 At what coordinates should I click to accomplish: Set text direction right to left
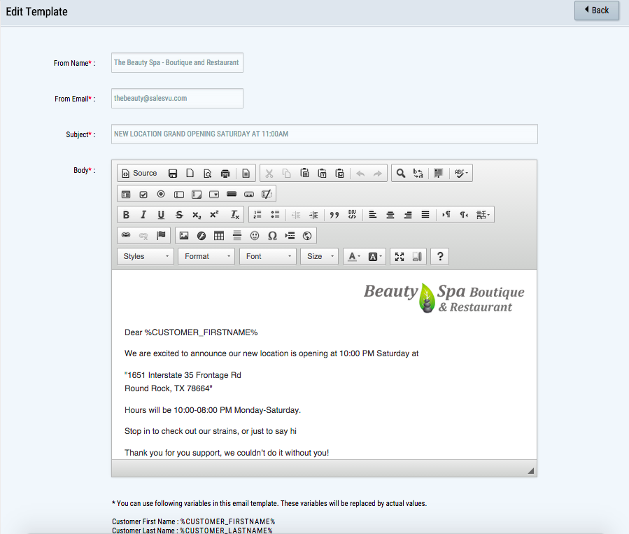464,215
